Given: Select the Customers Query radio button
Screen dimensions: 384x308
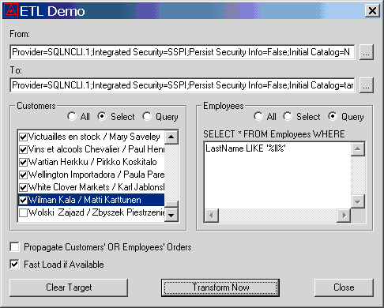Looking at the screenshot, I should click(x=147, y=116).
